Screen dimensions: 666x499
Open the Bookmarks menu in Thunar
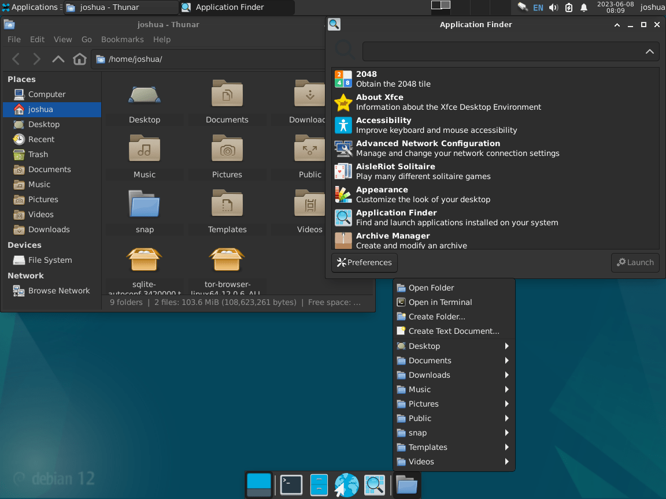pos(122,39)
